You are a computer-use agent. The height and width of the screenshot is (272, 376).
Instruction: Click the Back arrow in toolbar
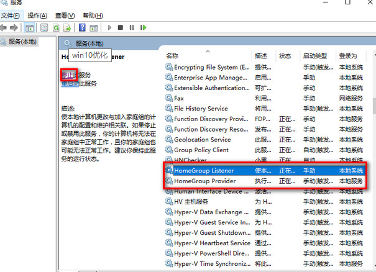click(x=4, y=27)
